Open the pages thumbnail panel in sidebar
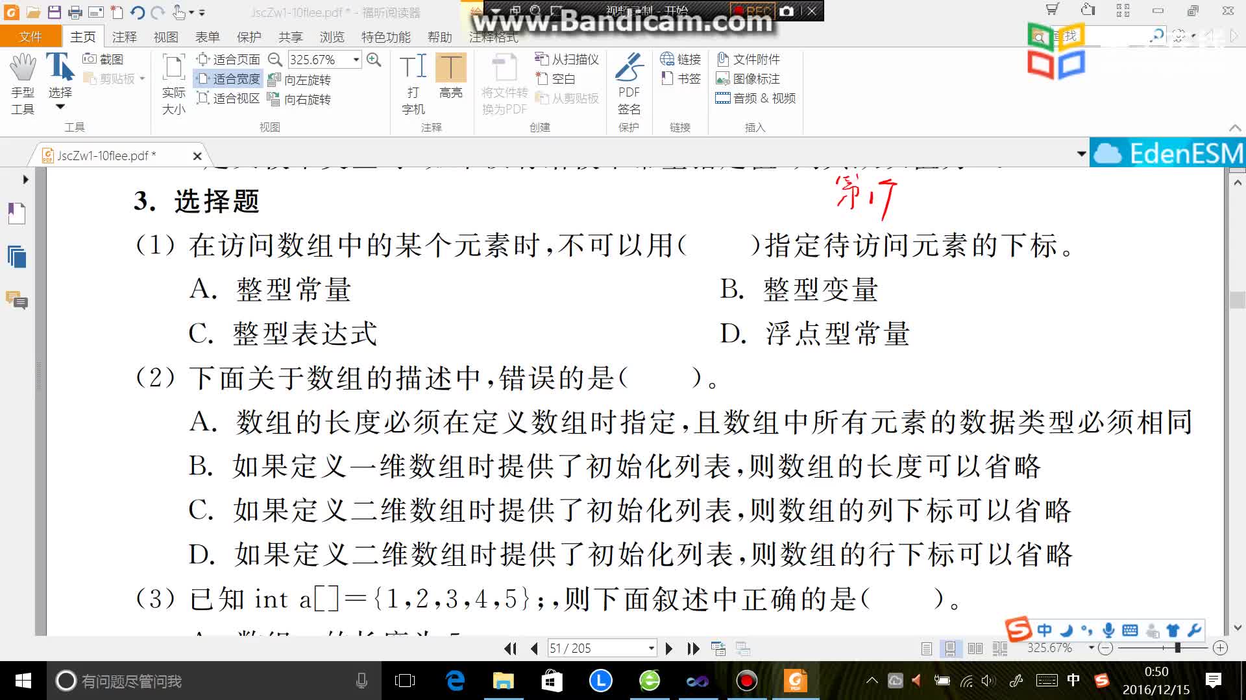Viewport: 1246px width, 700px height. pos(17,257)
